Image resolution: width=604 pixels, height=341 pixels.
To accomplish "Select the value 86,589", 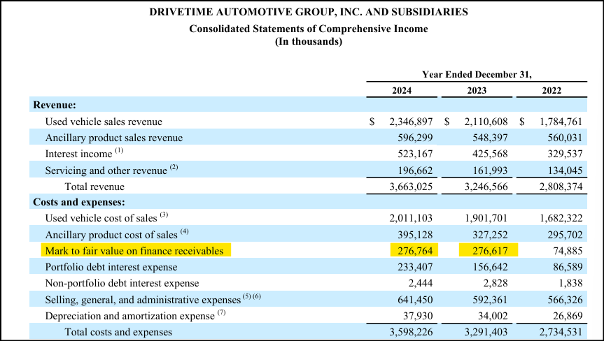I will click(568, 267).
